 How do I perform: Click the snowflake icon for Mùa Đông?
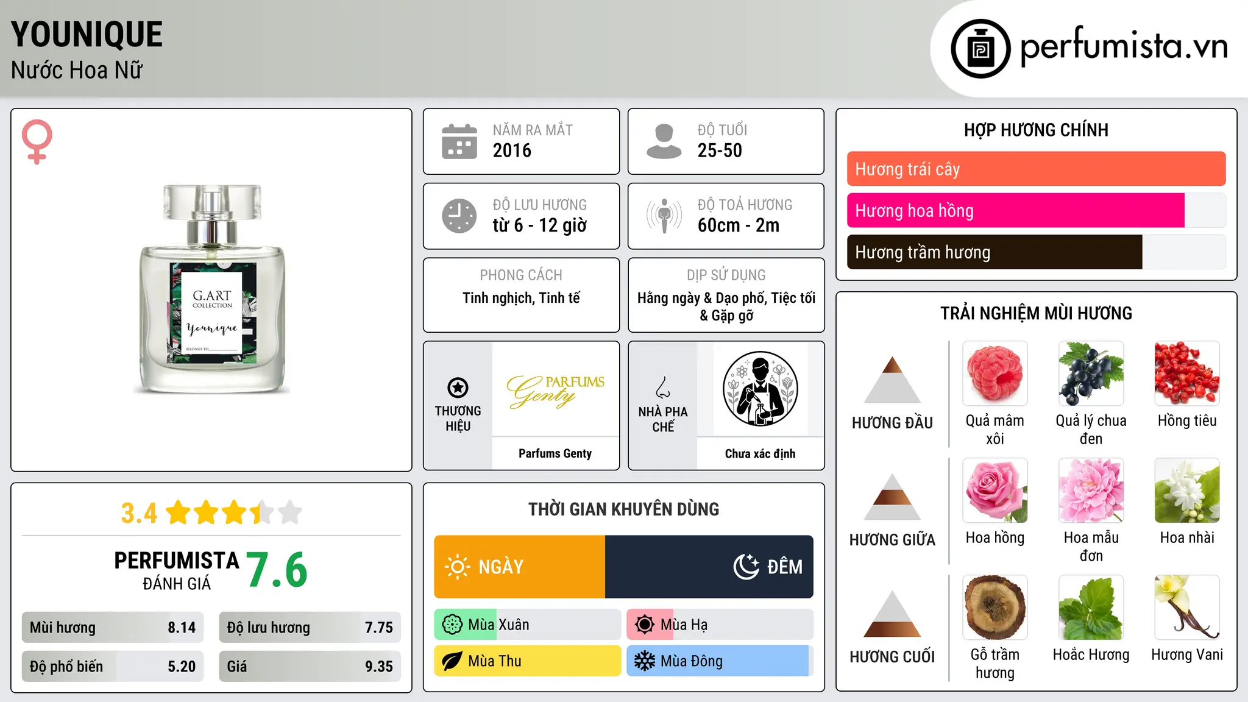click(x=645, y=661)
